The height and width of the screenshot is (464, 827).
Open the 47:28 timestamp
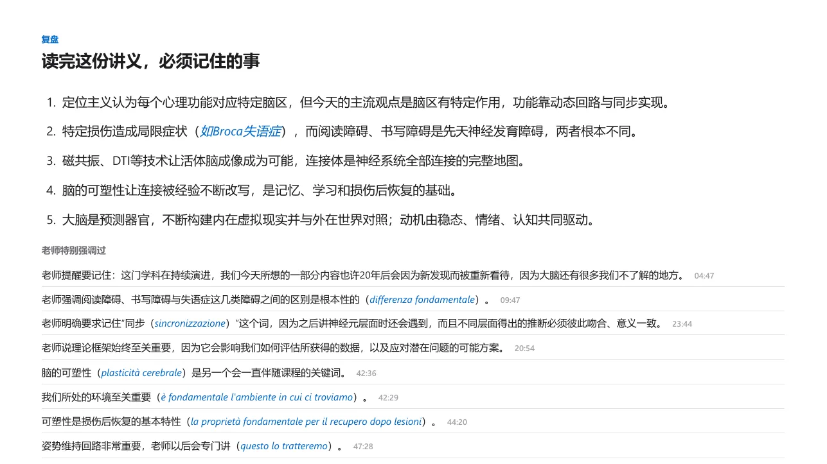tap(363, 447)
